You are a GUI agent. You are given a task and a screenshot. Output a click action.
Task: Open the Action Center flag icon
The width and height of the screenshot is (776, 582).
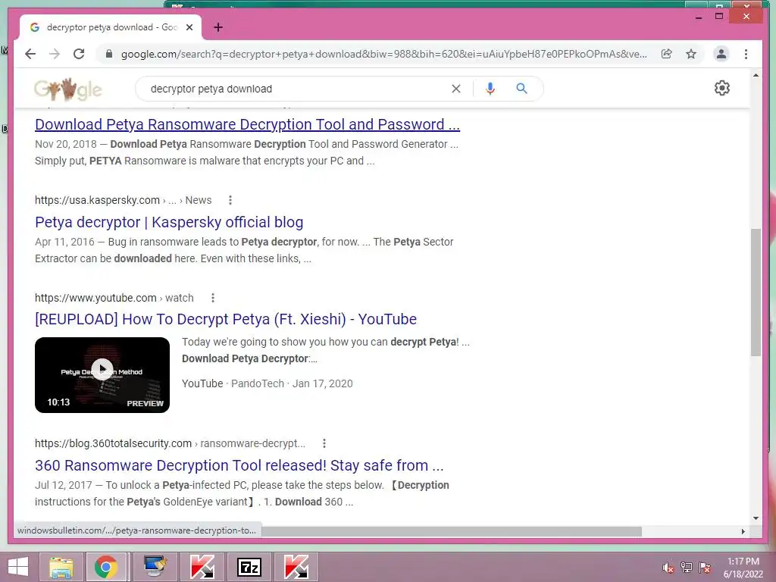point(705,568)
